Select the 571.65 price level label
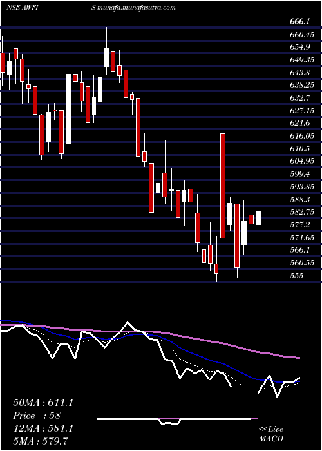Image resolution: width=322 pixels, height=451 pixels. [x=302, y=237]
